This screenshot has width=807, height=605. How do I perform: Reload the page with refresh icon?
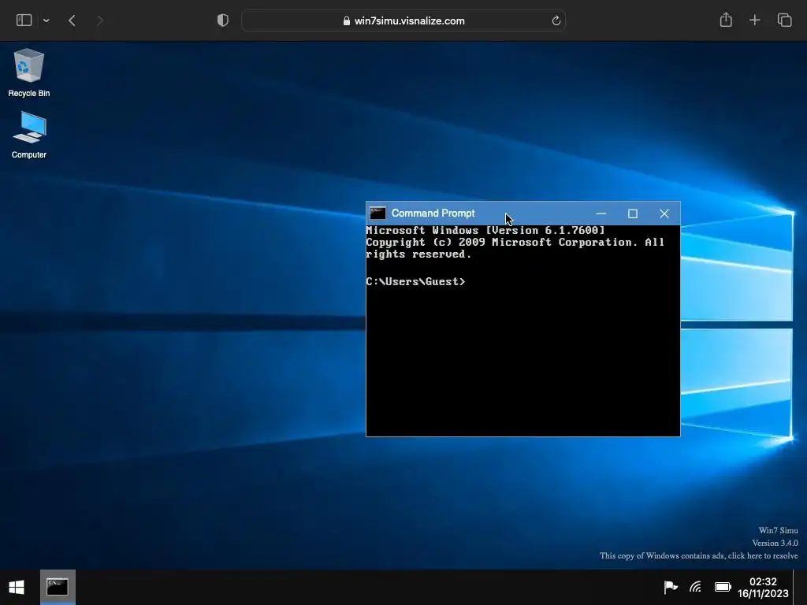coord(556,20)
